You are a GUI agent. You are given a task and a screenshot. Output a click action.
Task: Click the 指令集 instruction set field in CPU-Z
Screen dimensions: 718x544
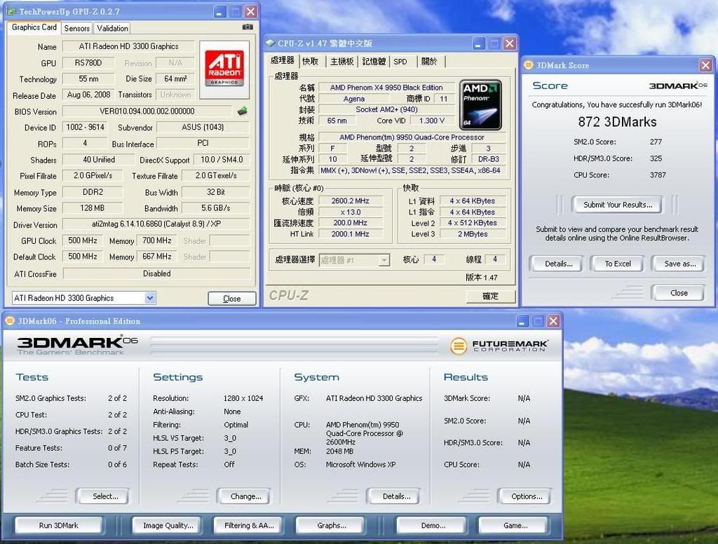[412, 170]
